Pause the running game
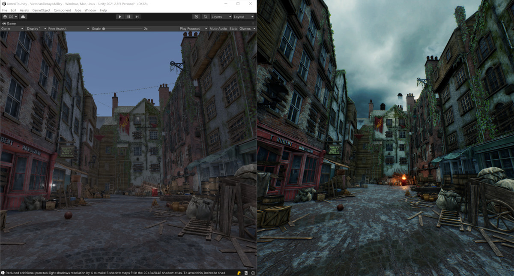514x276 pixels. (x=128, y=17)
